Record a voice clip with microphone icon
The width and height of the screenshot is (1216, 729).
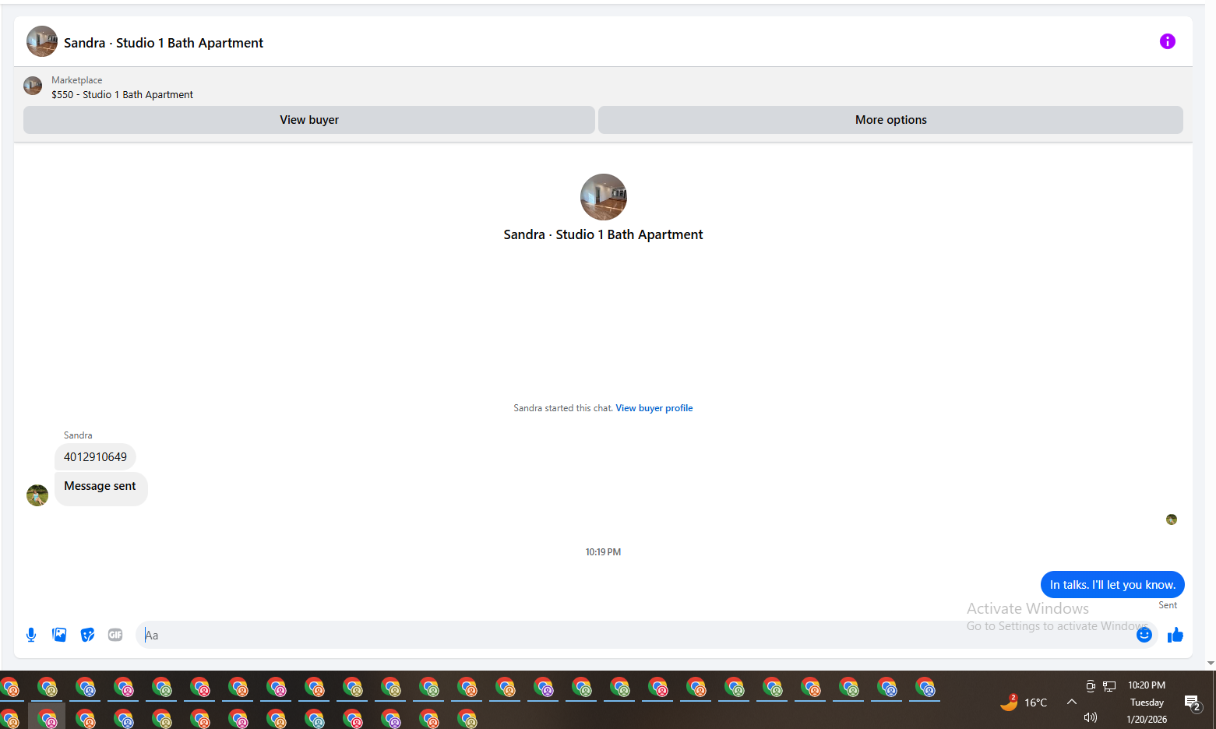[x=31, y=635]
